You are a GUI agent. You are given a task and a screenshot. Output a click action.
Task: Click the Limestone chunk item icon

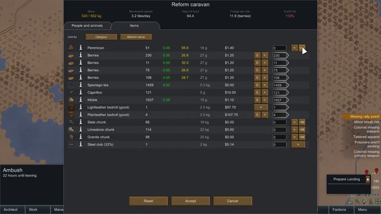(x=71, y=130)
